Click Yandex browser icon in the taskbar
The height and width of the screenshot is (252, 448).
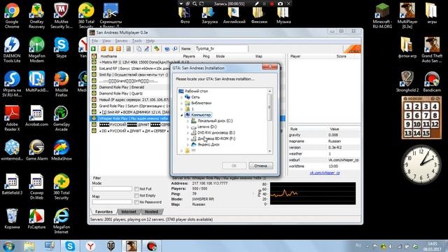point(90,246)
